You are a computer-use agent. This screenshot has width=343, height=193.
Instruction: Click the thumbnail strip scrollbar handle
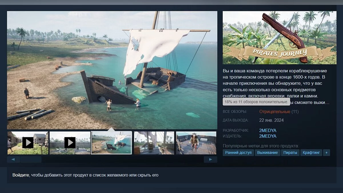click(x=31, y=160)
